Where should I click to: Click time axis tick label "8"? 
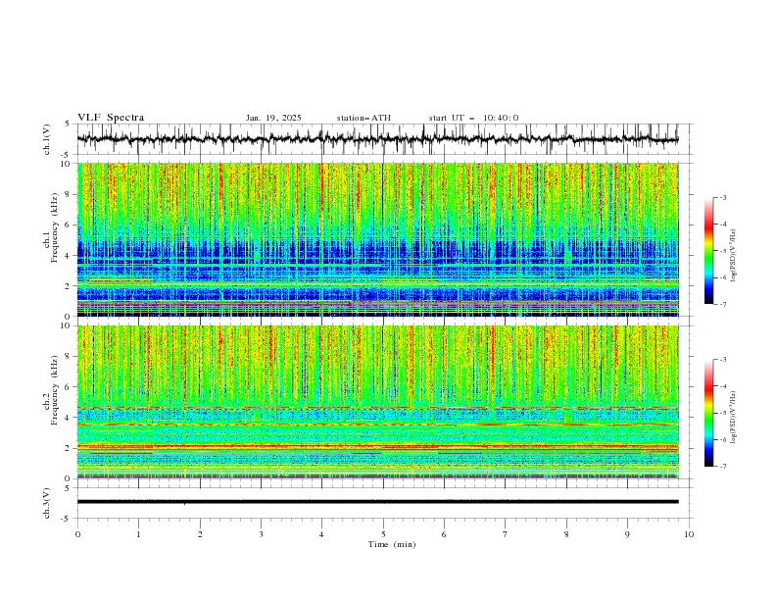tap(566, 534)
